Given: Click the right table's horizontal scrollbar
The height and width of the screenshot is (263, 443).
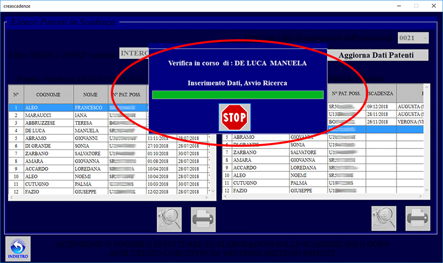Looking at the screenshot, I should point(323,196).
